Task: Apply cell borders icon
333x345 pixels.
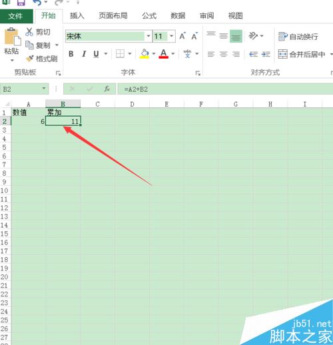Action: point(120,54)
